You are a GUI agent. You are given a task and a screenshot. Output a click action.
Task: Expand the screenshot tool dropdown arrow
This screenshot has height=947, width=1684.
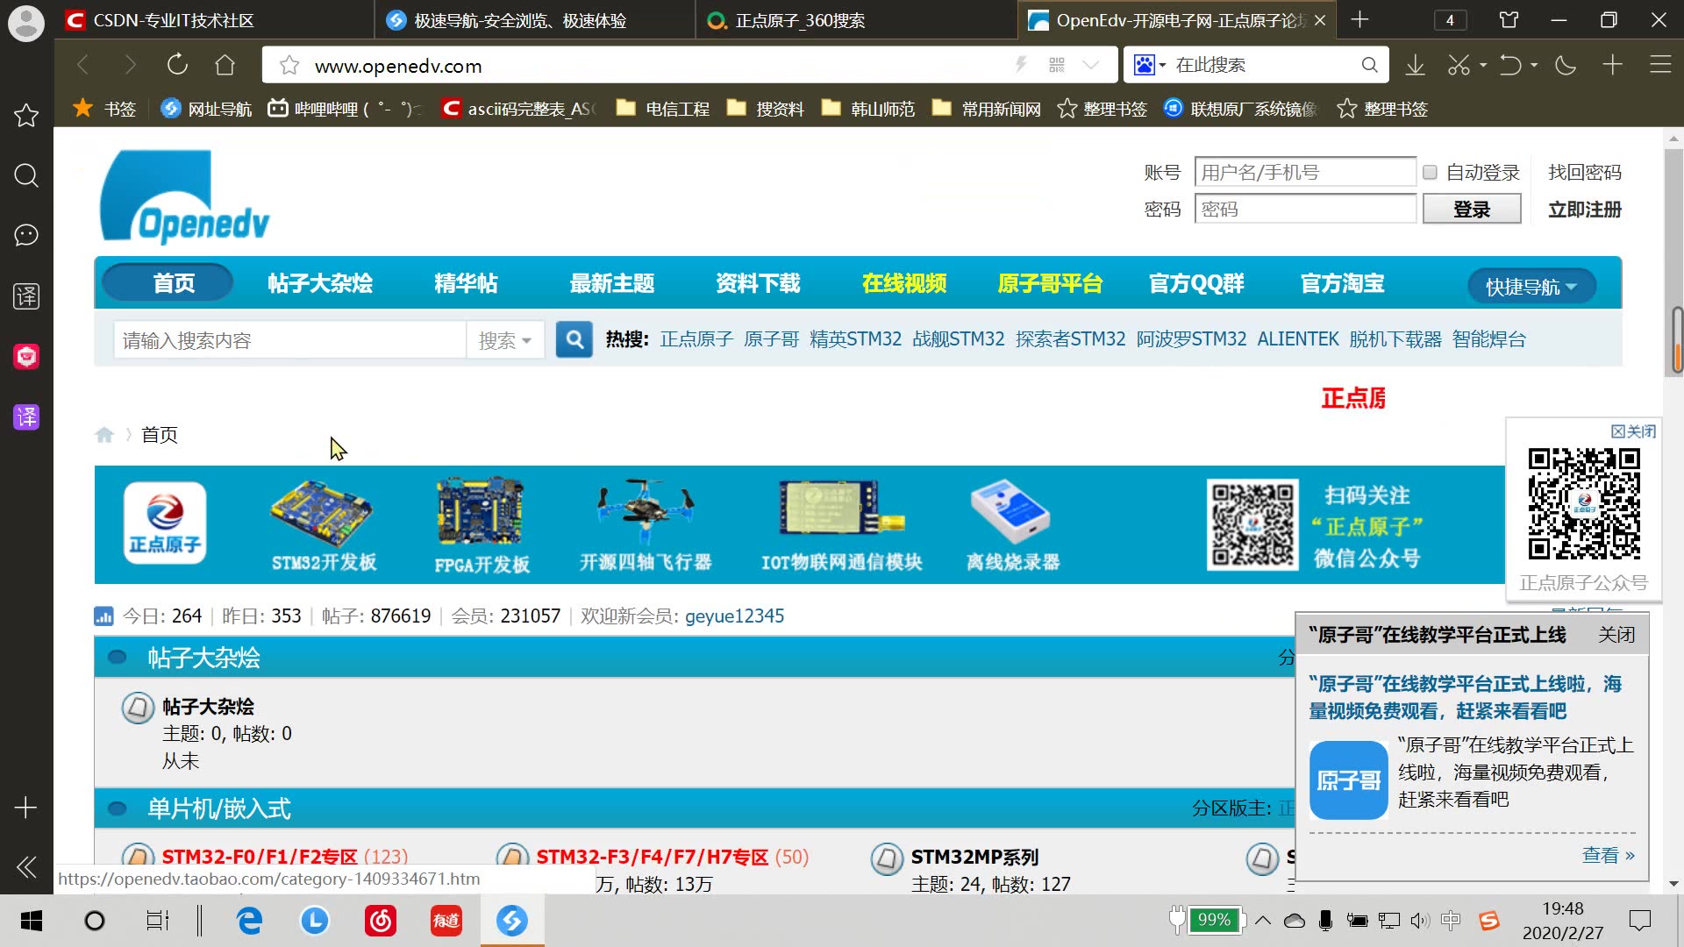tap(1483, 65)
